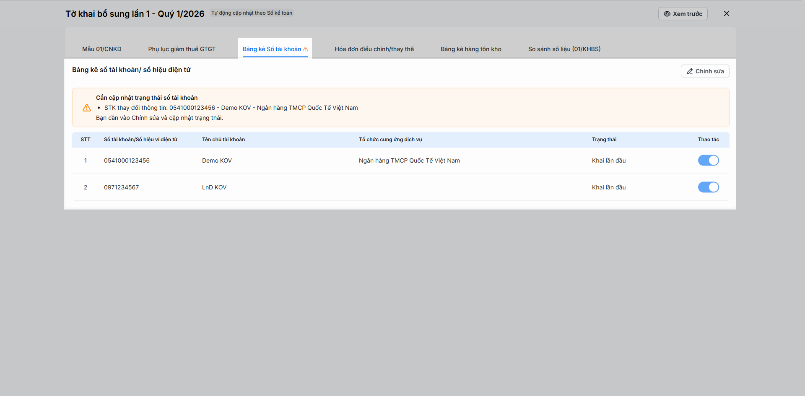The height and width of the screenshot is (396, 805).
Task: Select account holder LnD KOV
Action: [x=214, y=187]
